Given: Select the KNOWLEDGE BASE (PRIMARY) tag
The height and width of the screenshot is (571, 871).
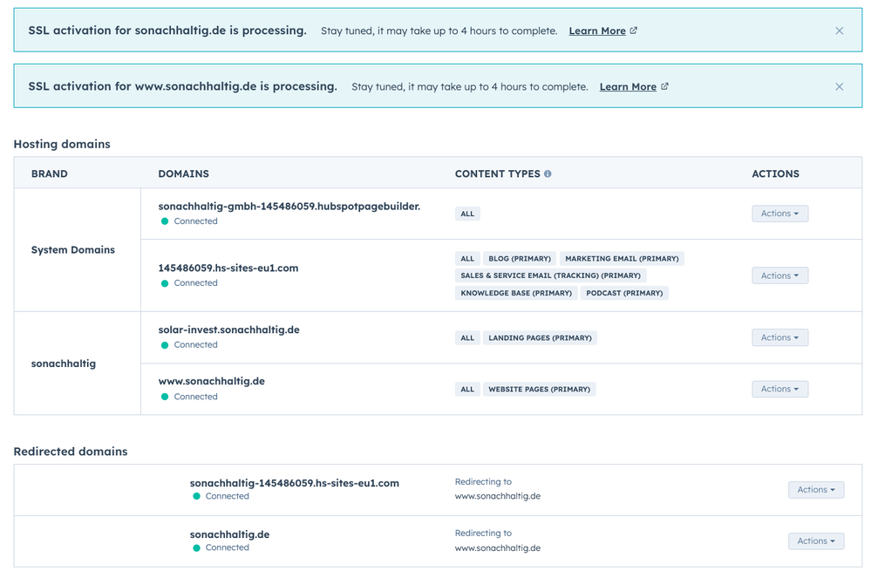Looking at the screenshot, I should pos(516,293).
